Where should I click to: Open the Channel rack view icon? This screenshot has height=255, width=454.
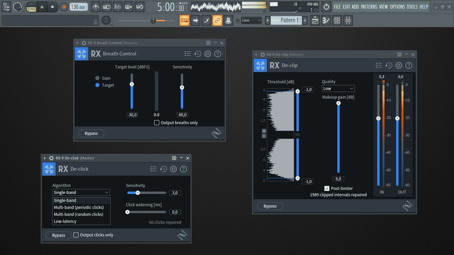coord(337,20)
